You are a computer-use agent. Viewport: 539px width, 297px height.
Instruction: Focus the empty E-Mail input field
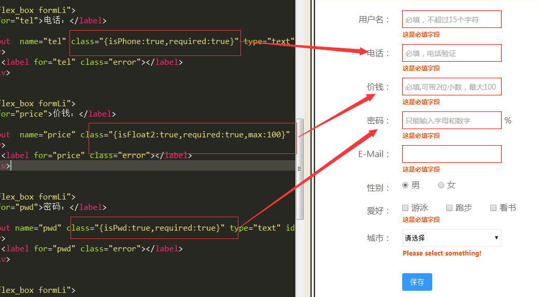click(x=452, y=154)
